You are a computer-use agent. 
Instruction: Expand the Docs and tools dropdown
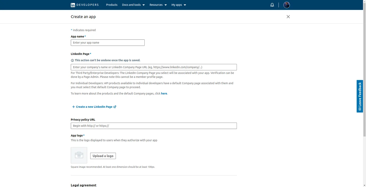pyautogui.click(x=133, y=5)
